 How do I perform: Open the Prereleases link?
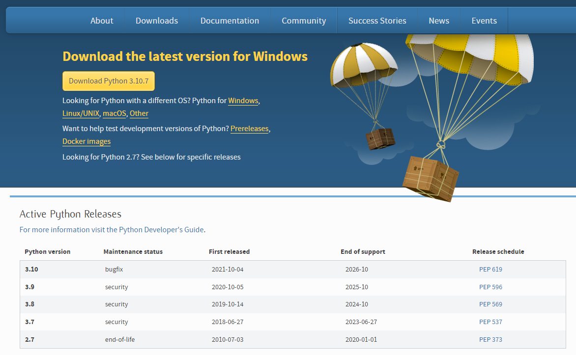250,129
